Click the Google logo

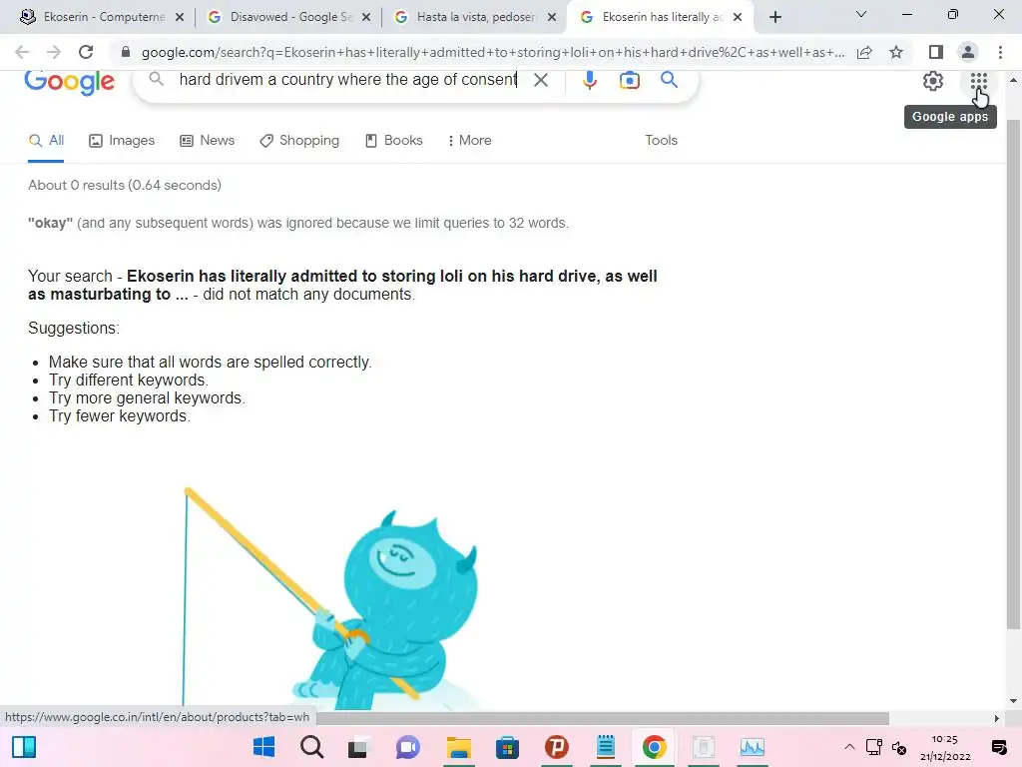[x=69, y=82]
